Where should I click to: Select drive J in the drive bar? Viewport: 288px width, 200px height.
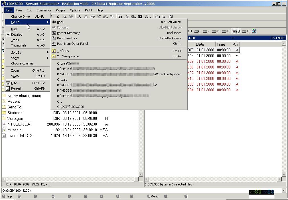tap(206, 31)
